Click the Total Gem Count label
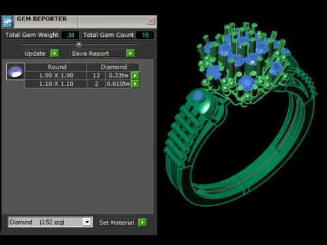 (x=108, y=35)
